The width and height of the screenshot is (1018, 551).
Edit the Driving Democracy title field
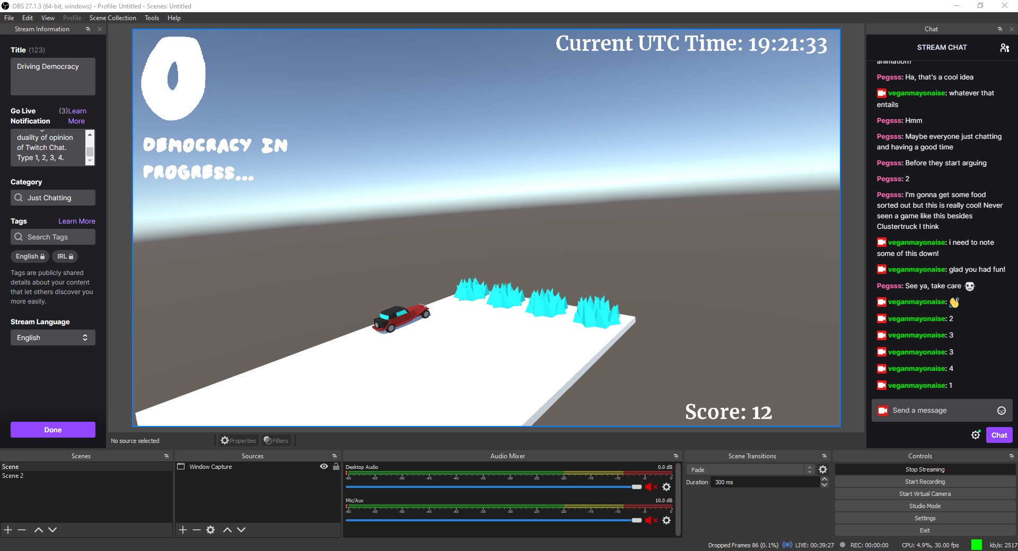pyautogui.click(x=53, y=77)
